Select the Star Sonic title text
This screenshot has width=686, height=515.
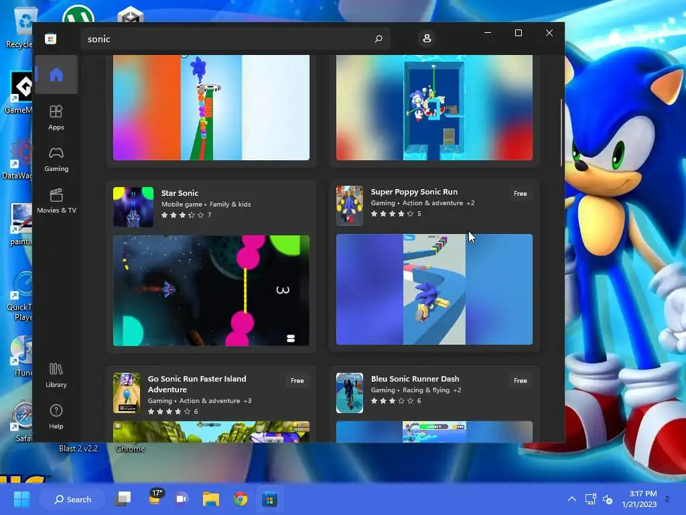(x=180, y=193)
